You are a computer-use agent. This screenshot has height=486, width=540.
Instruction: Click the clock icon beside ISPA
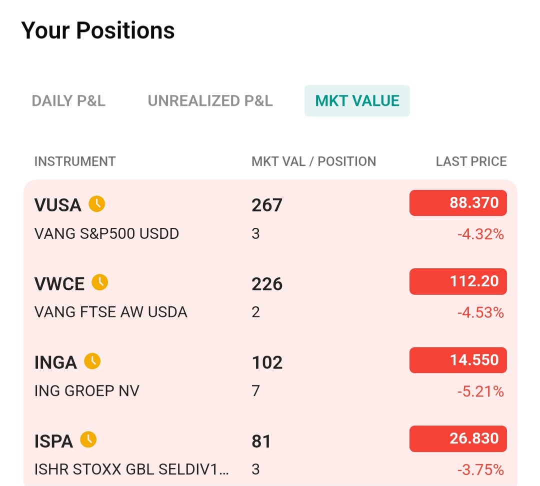(88, 440)
